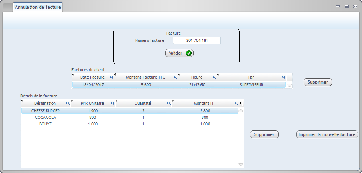The image size is (362, 173).
Task: Click Supprimer next to the details table
Action: [x=264, y=134]
